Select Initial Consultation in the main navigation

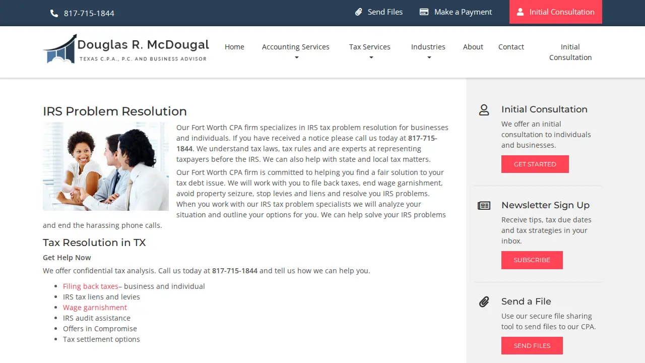pos(570,52)
